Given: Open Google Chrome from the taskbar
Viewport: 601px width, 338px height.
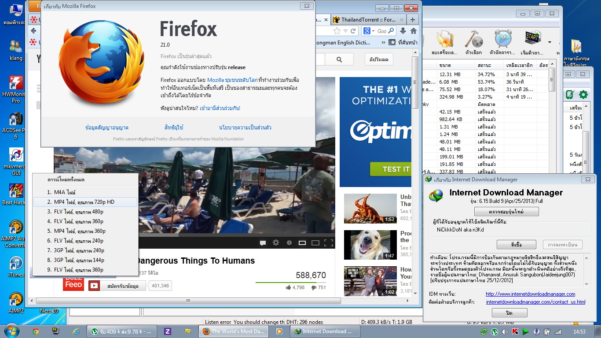Looking at the screenshot, I should (36, 331).
